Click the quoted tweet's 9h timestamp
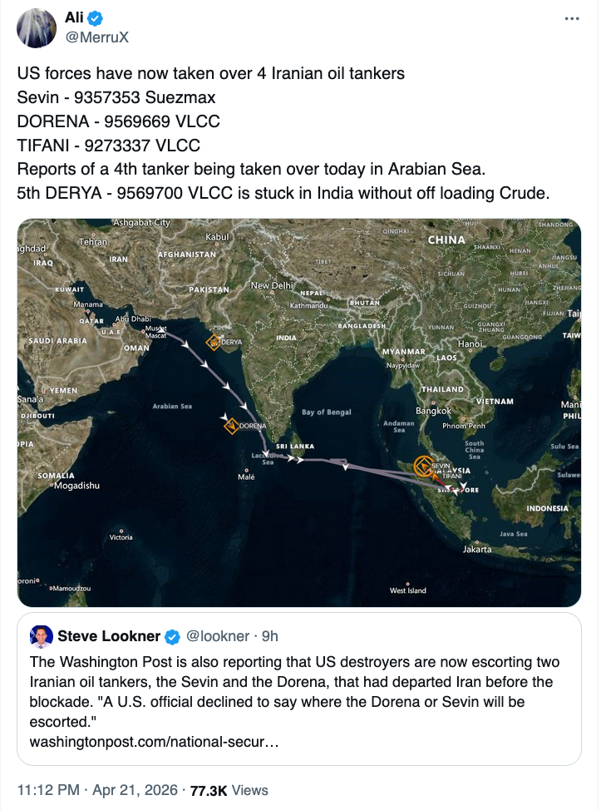 pos(269,636)
